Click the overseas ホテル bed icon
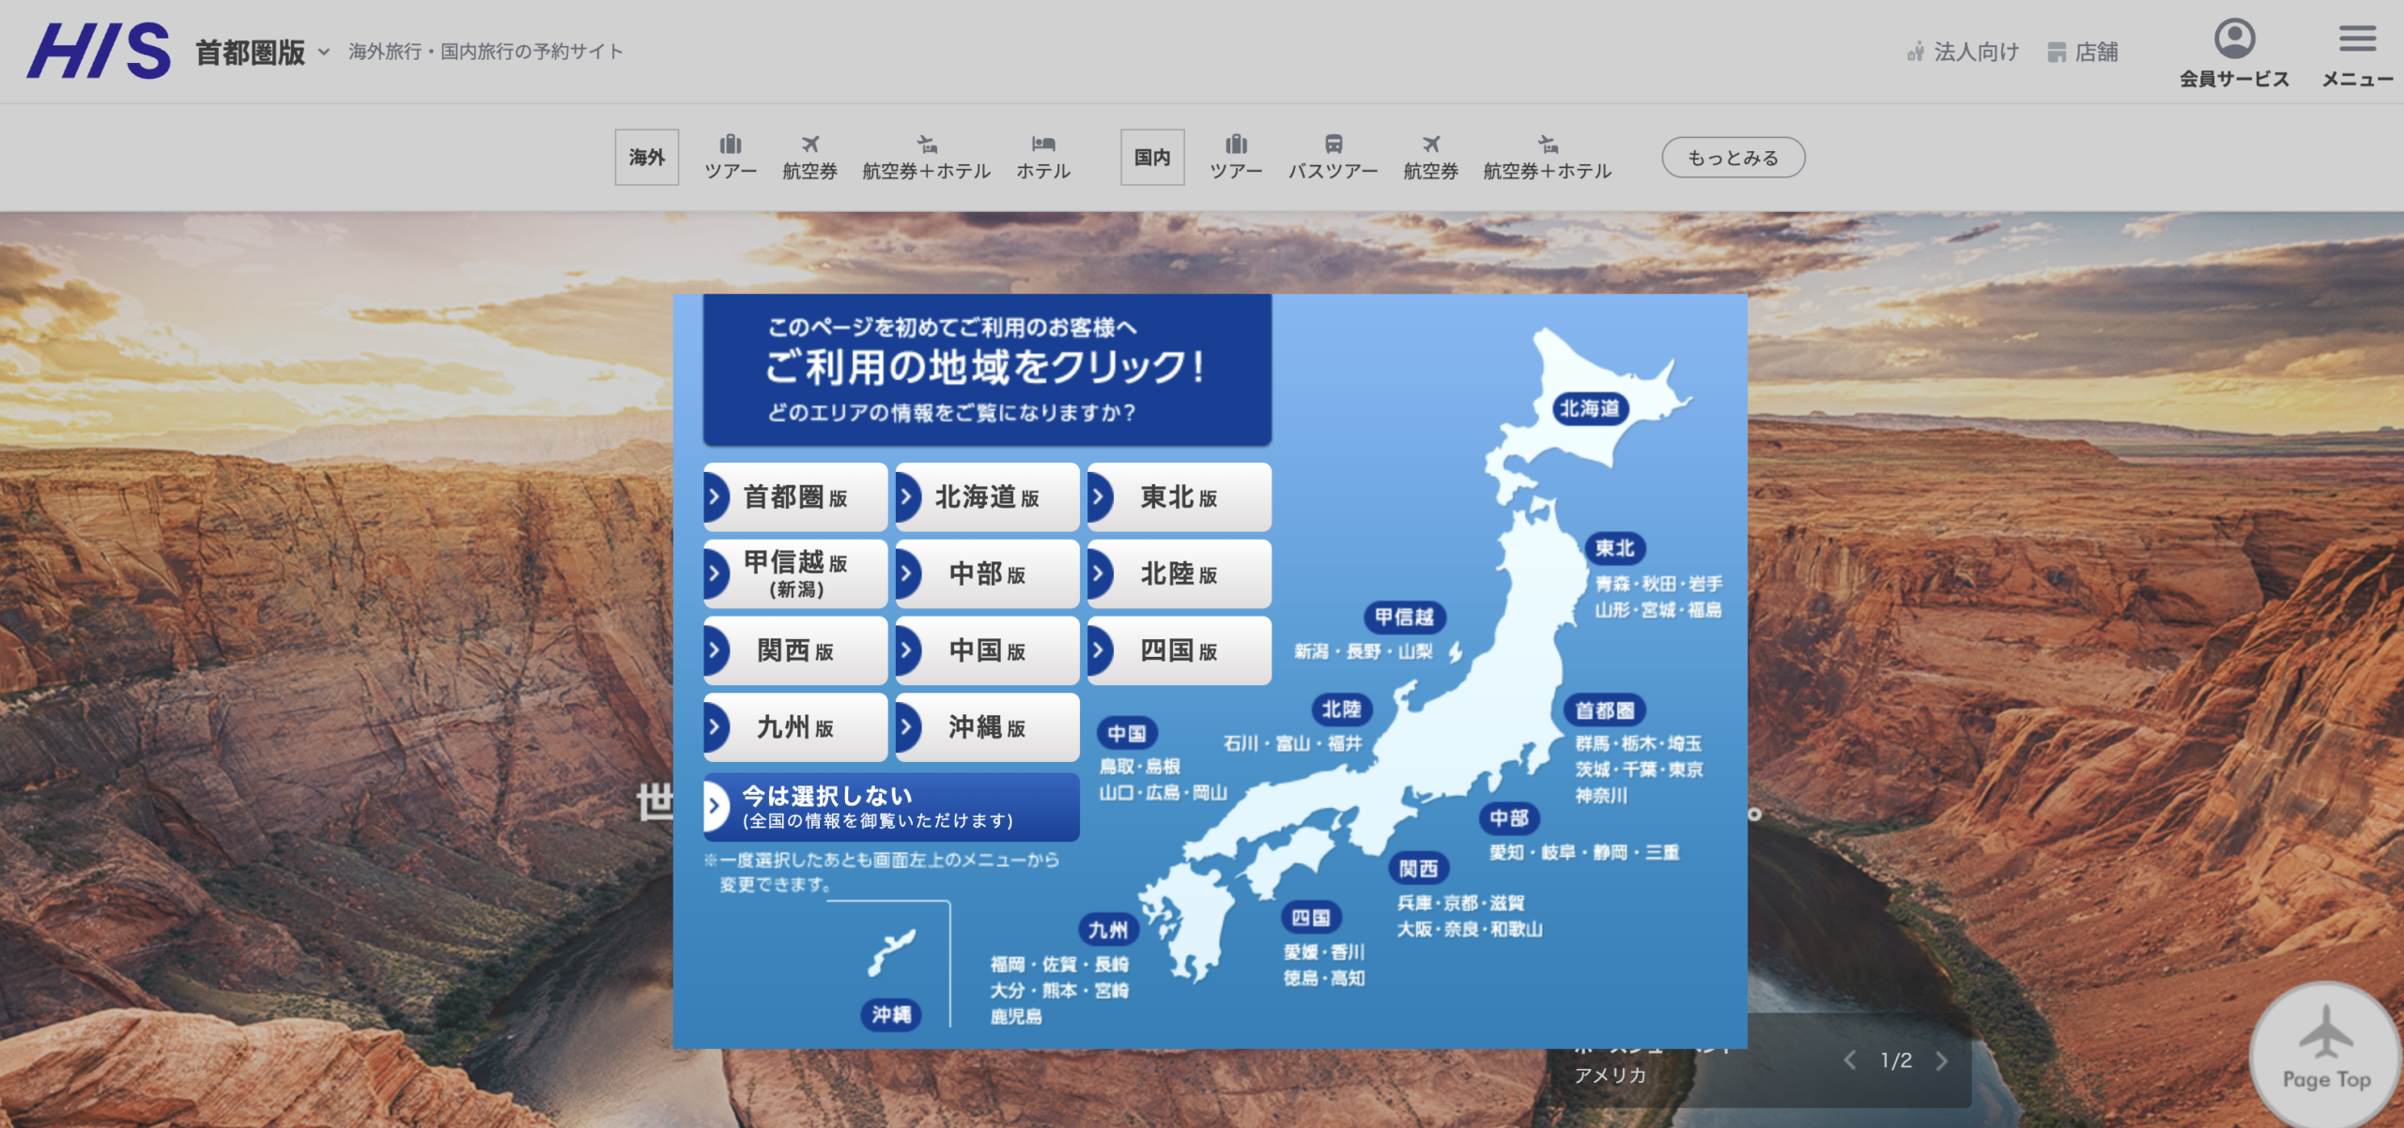The height and width of the screenshot is (1128, 2404). click(1043, 145)
